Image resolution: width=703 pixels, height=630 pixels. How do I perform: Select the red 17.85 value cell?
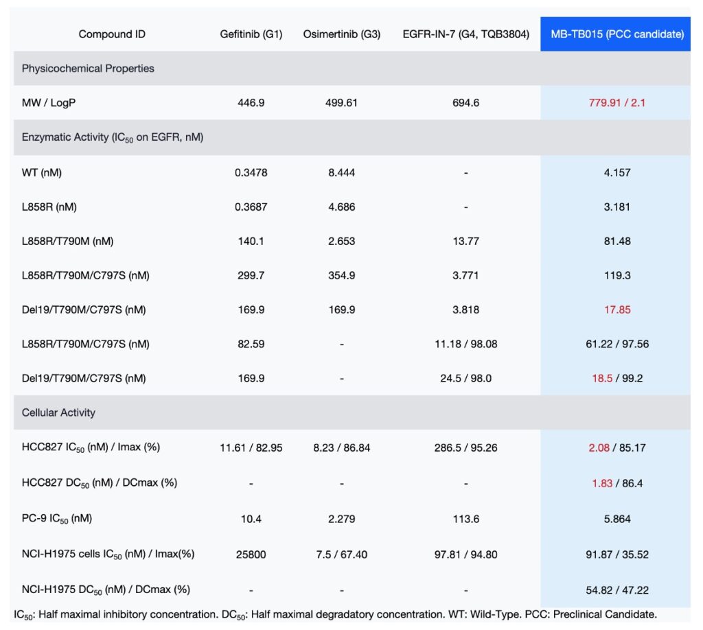(616, 310)
